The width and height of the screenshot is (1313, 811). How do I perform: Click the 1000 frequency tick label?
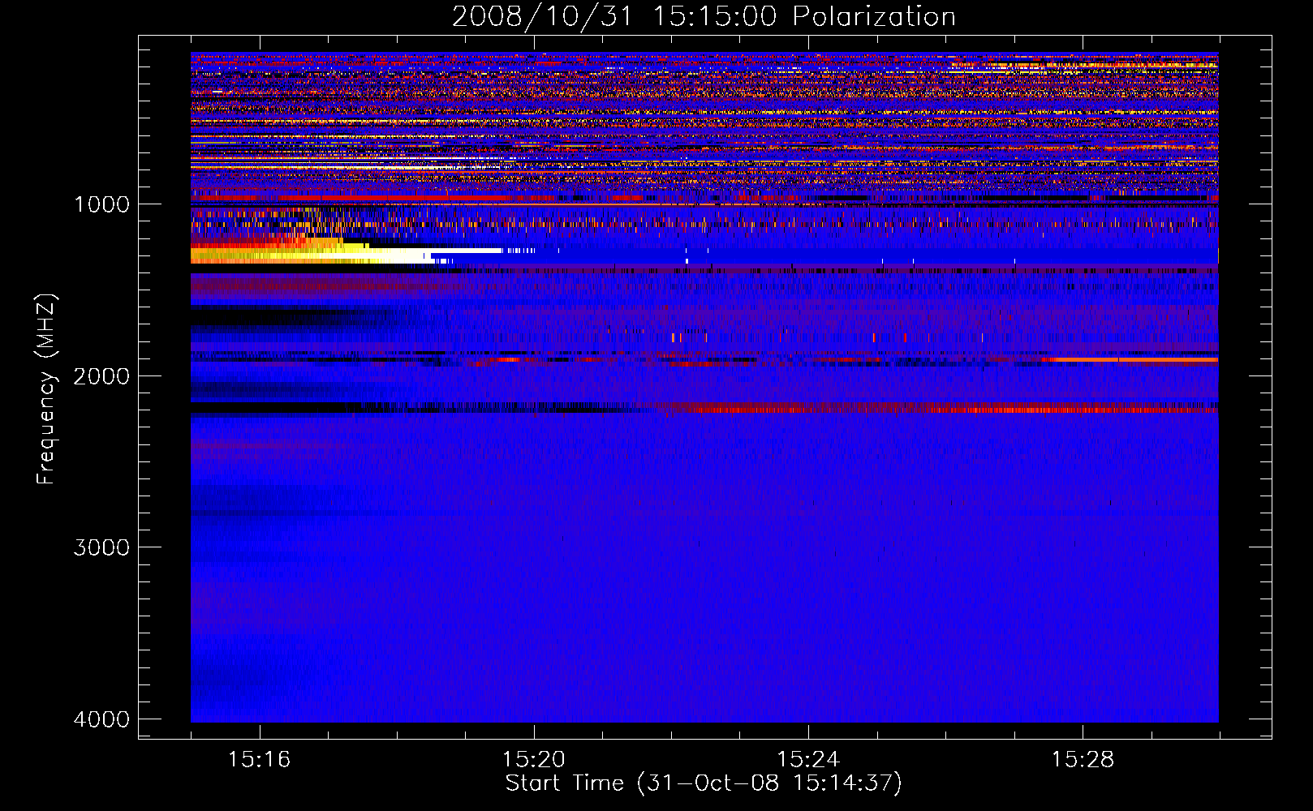(101, 204)
